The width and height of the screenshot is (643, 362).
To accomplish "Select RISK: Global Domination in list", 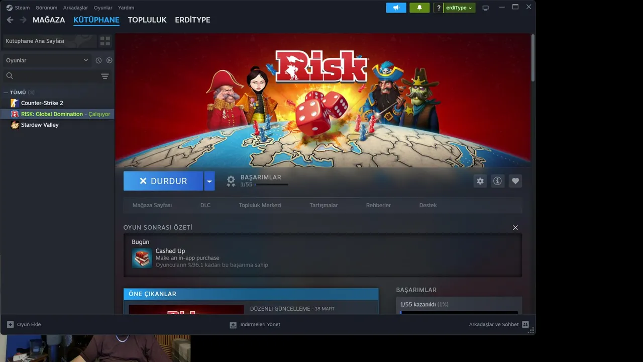I will coord(57,114).
